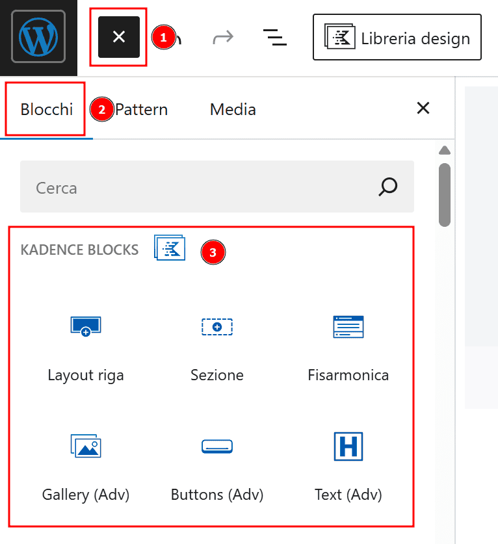498x544 pixels.
Task: Switch to the Pattern tab
Action: tap(142, 109)
